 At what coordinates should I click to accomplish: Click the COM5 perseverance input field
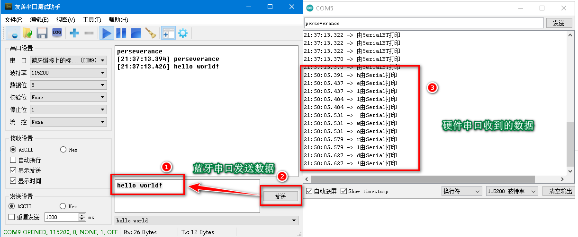point(424,23)
